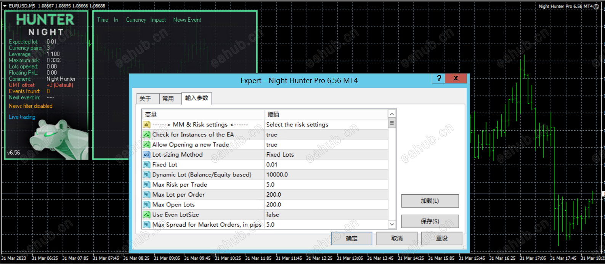Click the 31 Mar 12:25 time axis label
The height and width of the screenshot is (264, 605).
[x=319, y=258]
